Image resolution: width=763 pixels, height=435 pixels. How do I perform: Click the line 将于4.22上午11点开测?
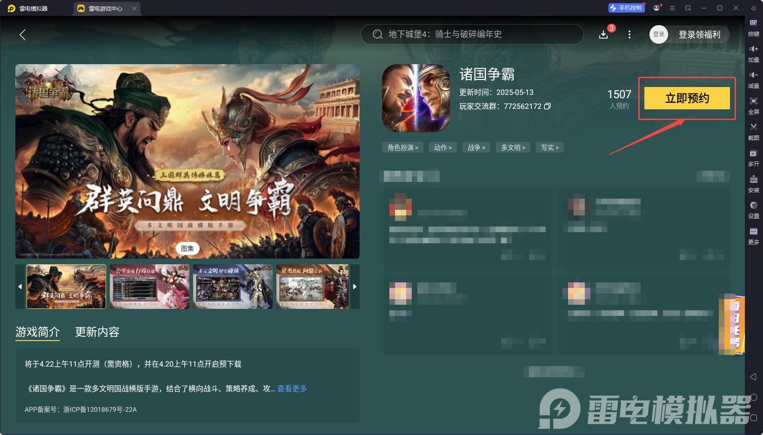coord(133,364)
